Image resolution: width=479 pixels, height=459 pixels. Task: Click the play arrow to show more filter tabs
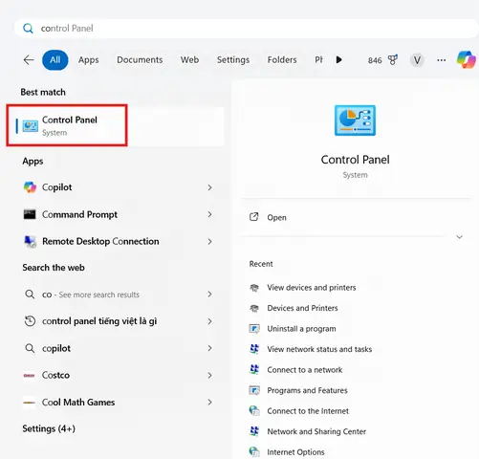coord(338,59)
